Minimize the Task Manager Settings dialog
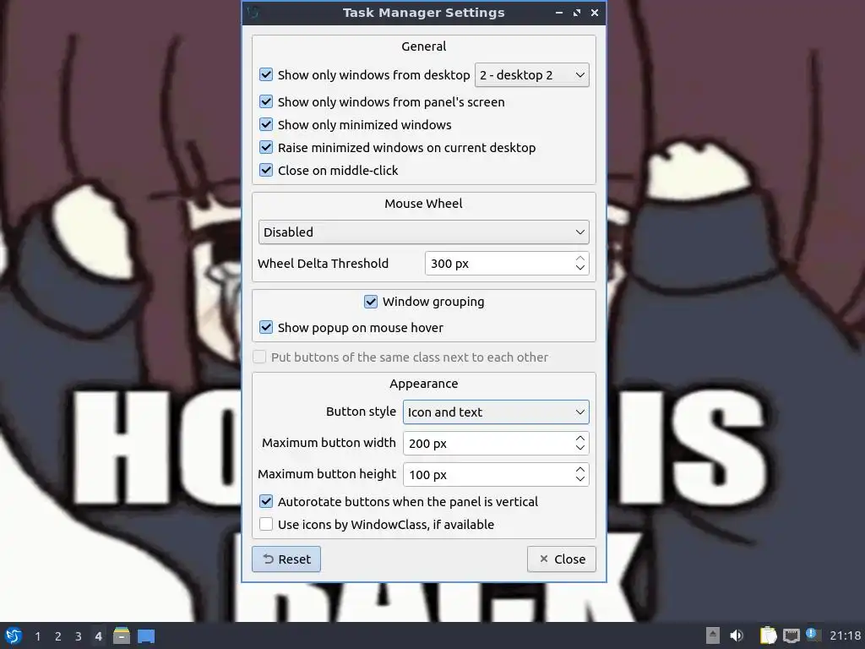 click(559, 12)
